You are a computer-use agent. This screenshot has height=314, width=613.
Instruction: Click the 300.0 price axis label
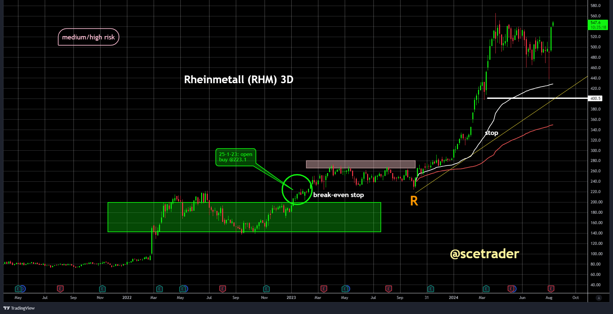pyautogui.click(x=596, y=151)
